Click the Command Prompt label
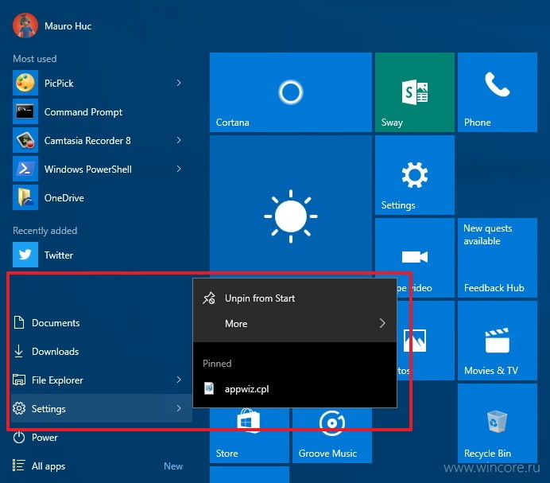Viewport: 550px width, 483px height. coord(83,112)
